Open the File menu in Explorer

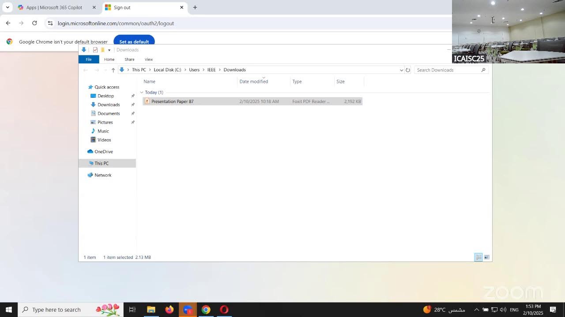(x=89, y=59)
